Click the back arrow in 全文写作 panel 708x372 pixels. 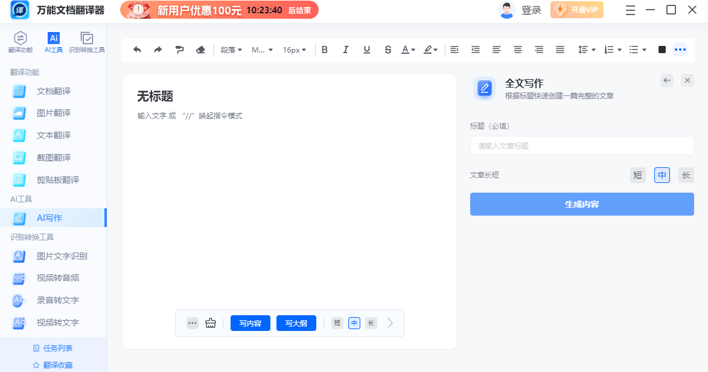click(666, 80)
